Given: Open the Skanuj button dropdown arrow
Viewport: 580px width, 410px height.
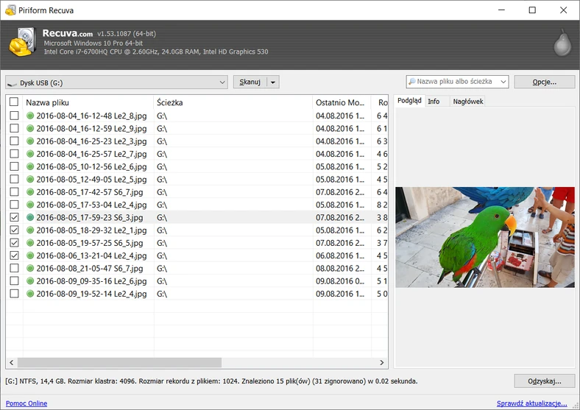Looking at the screenshot, I should pos(273,82).
